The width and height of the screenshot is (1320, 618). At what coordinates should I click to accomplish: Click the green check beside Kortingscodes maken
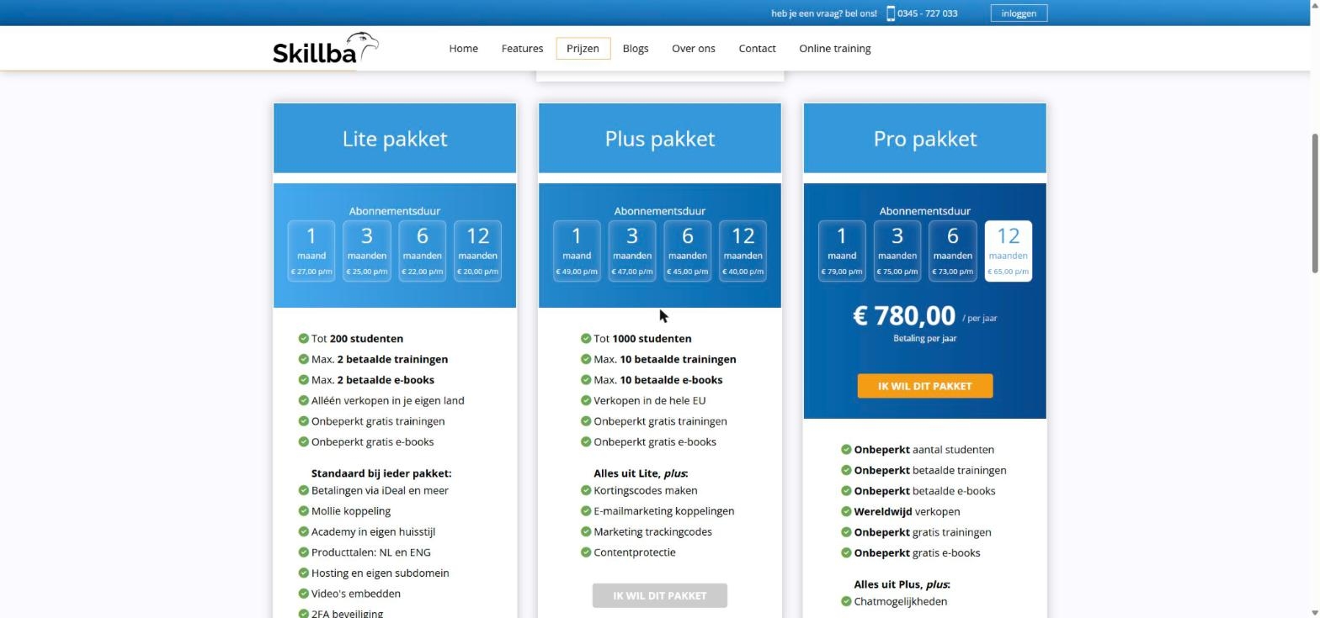(586, 490)
